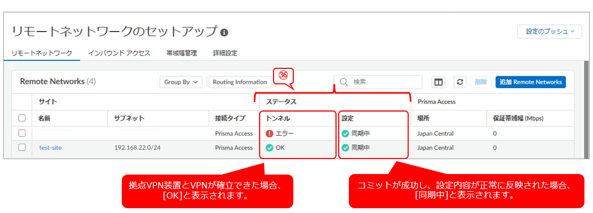This screenshot has width=593, height=213.
Task: Click the 場所 column header
Action: [x=423, y=119]
